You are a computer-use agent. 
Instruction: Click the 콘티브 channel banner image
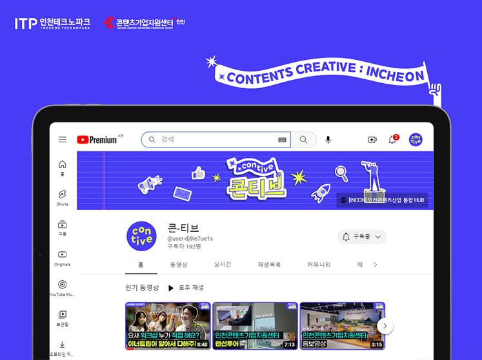(255, 180)
